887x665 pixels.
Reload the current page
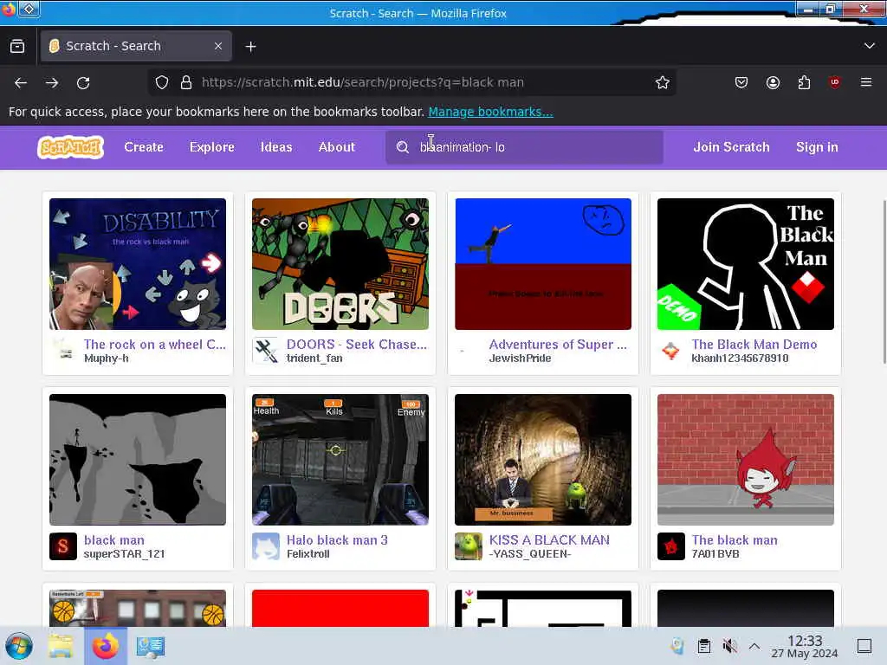coord(83,82)
